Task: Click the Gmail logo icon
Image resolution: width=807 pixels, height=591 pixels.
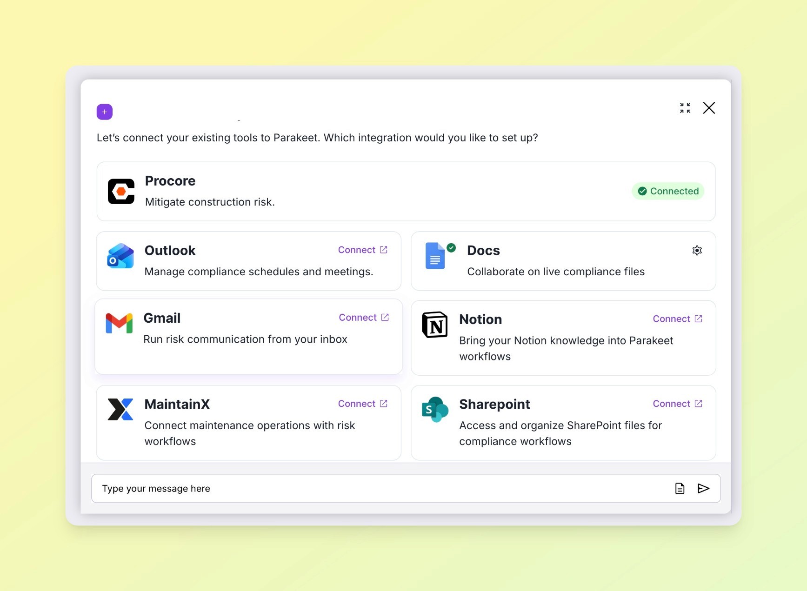Action: [119, 323]
